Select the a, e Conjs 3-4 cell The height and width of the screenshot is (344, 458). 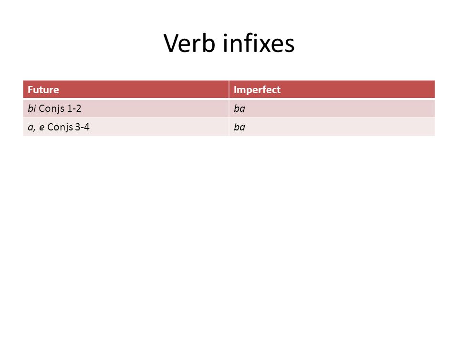126,127
